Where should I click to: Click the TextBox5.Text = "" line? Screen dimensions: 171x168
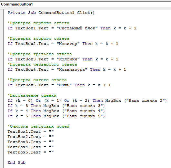click(x=31, y=152)
